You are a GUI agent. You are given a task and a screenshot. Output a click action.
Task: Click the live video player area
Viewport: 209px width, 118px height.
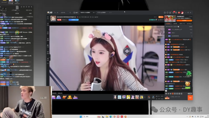click(x=107, y=58)
